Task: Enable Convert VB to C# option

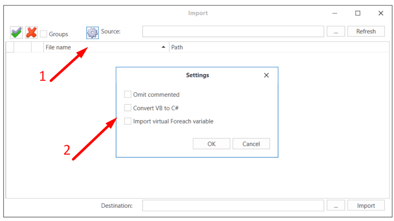Action: 128,108
